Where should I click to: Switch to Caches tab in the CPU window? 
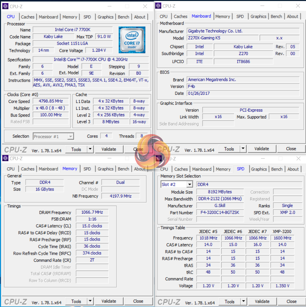(27, 17)
